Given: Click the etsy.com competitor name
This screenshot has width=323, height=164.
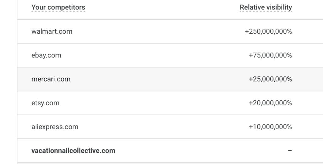Looking at the screenshot, I should click(x=45, y=103).
